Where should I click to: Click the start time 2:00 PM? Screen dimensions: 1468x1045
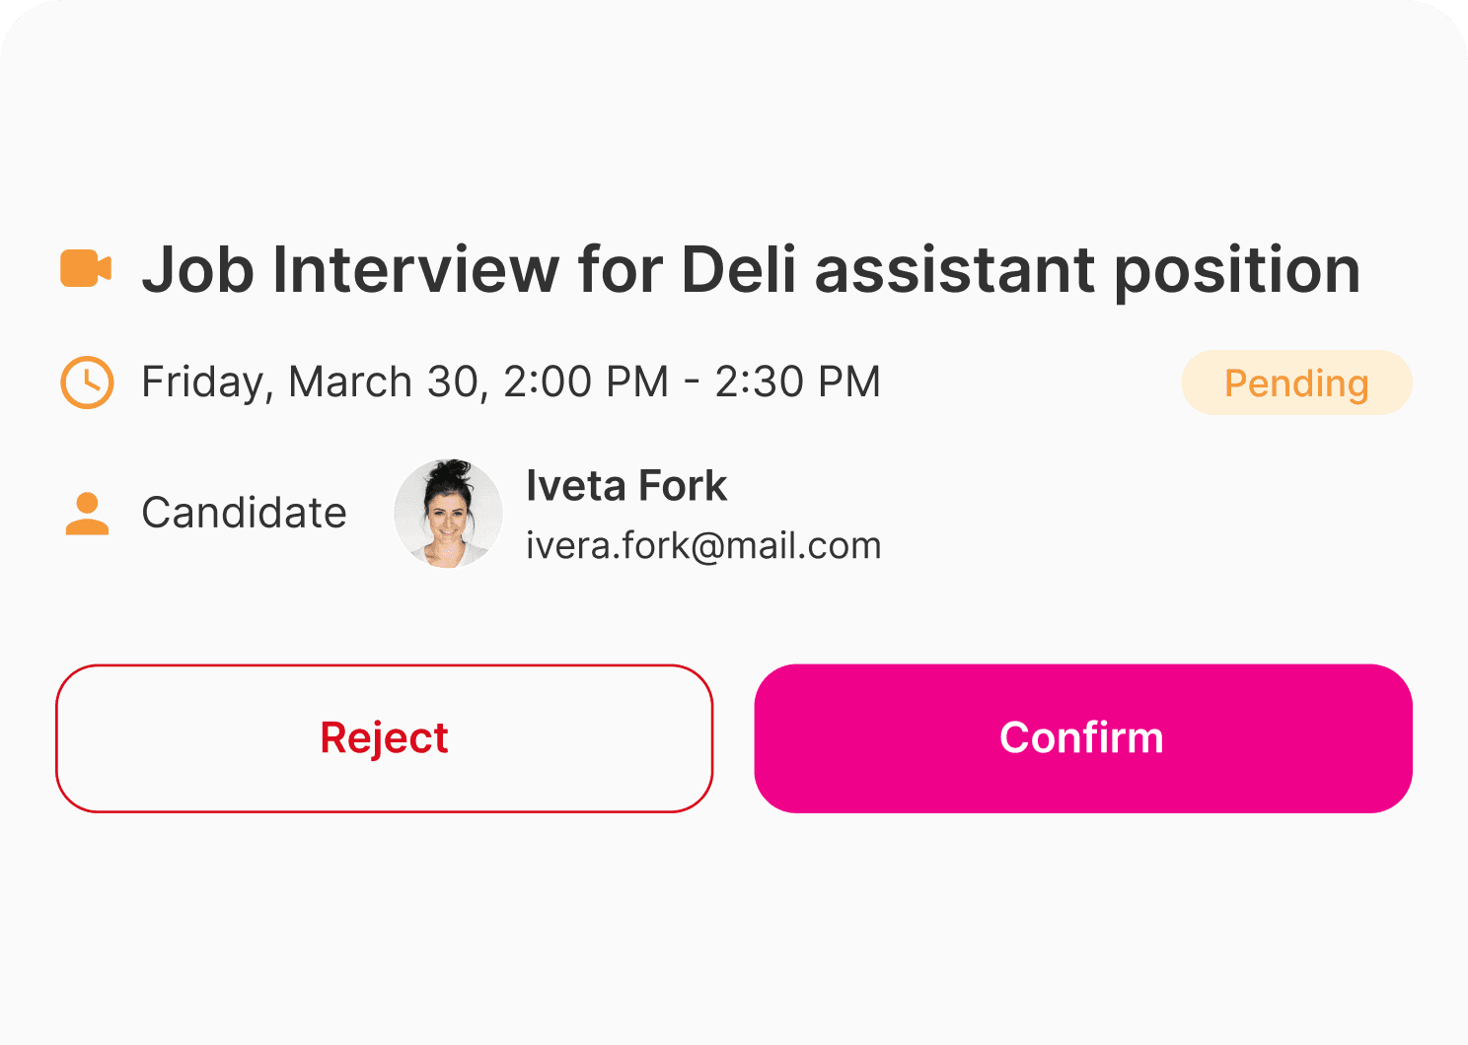[x=586, y=383]
